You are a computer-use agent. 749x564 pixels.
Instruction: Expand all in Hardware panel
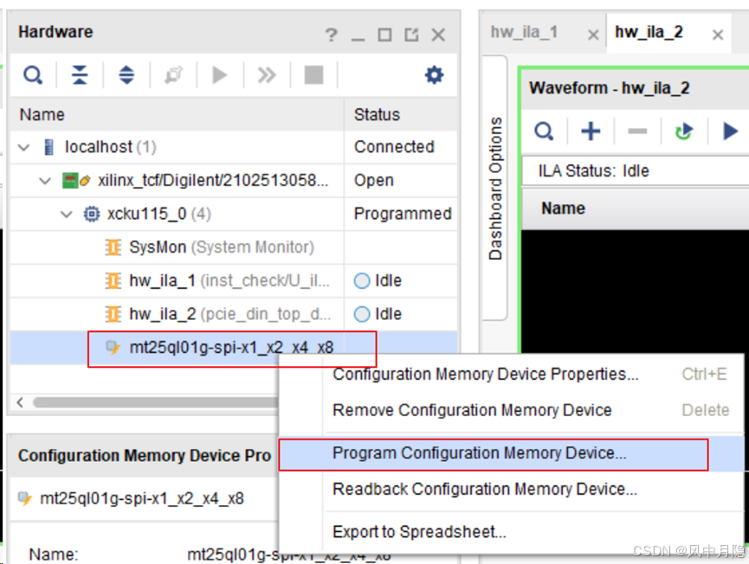click(x=126, y=75)
